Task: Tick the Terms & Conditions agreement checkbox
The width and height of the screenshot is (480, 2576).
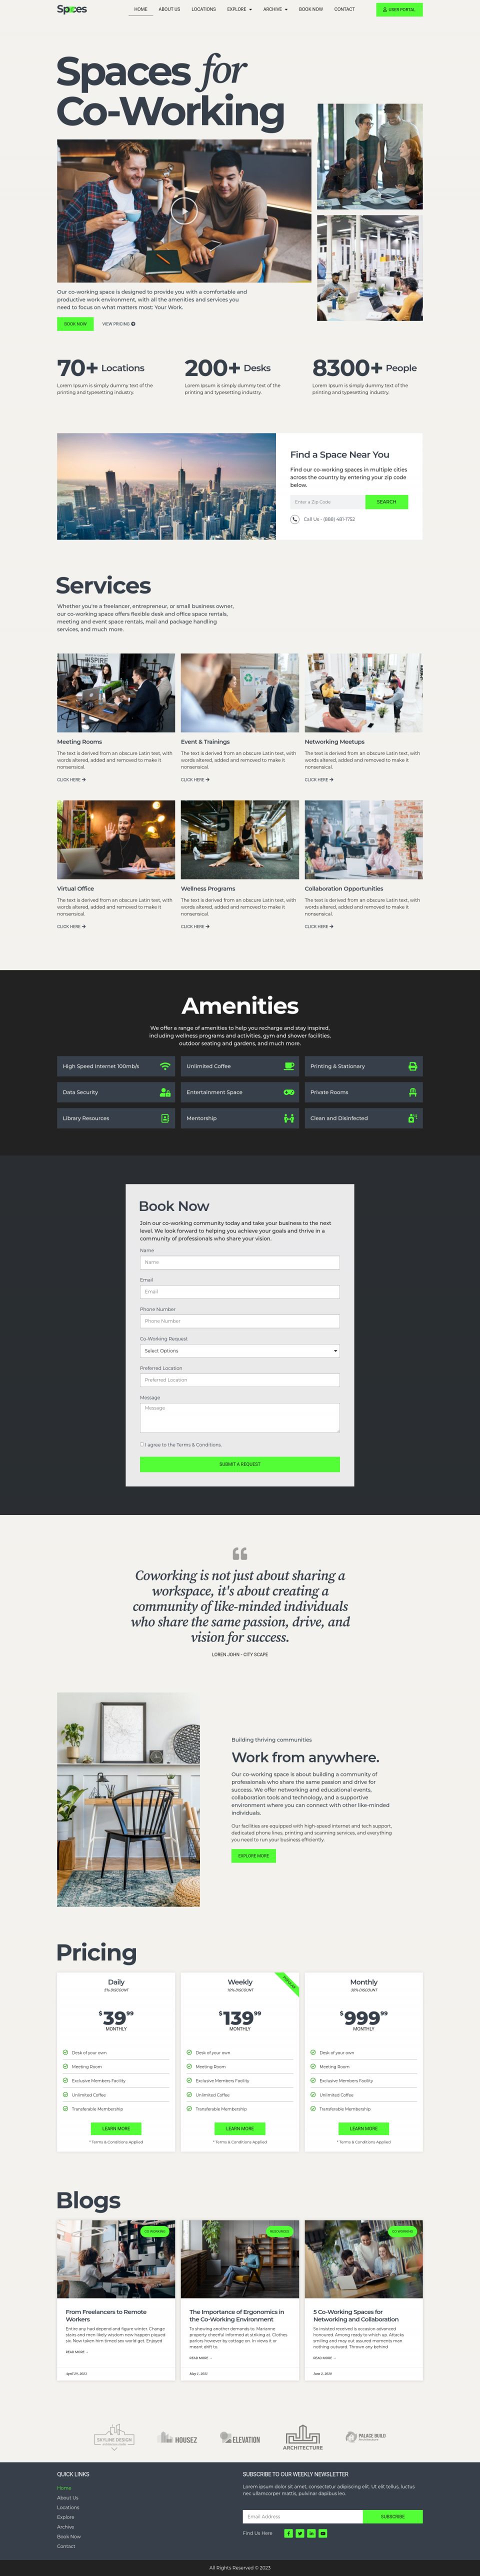Action: (142, 1444)
